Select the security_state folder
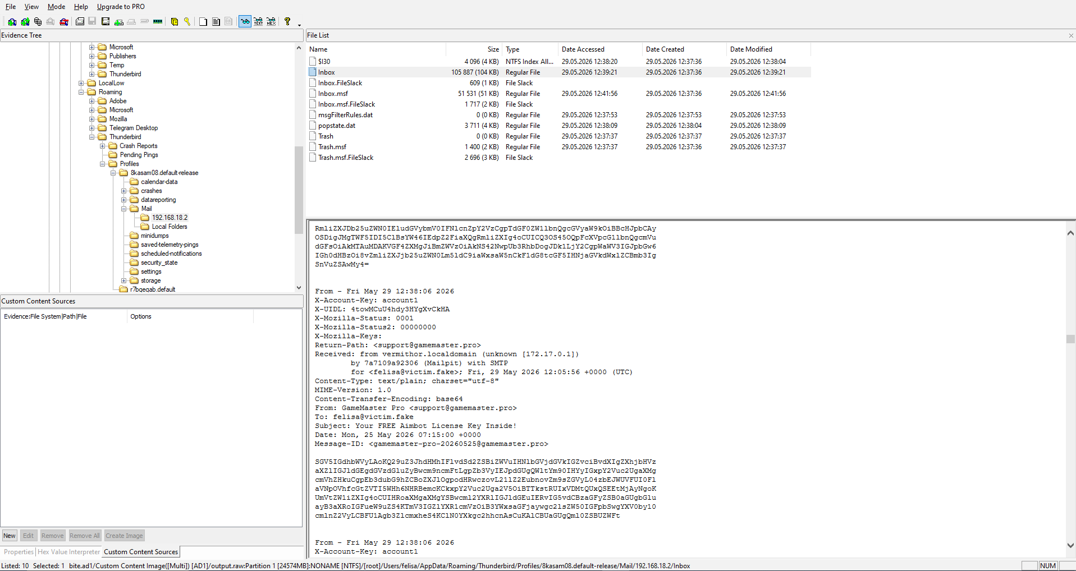Image resolution: width=1076 pixels, height=571 pixels. tap(159, 263)
